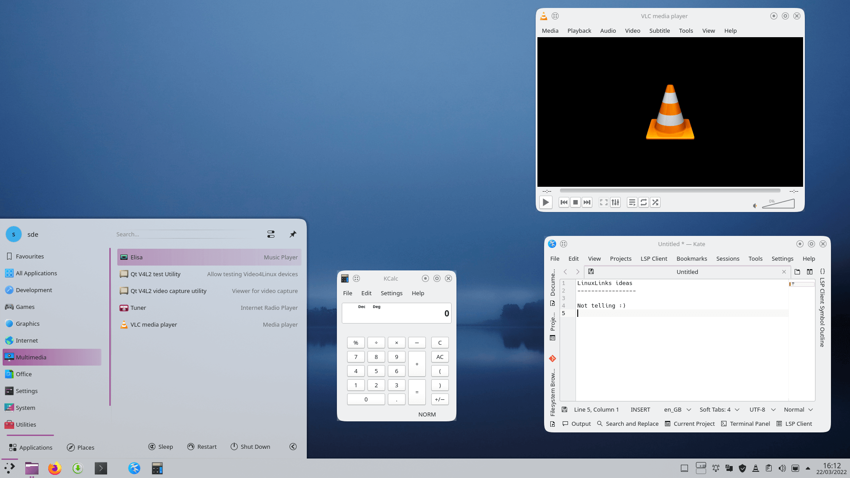Image resolution: width=850 pixels, height=478 pixels.
Task: Click the Deg toggle in KCalc
Action: click(377, 306)
